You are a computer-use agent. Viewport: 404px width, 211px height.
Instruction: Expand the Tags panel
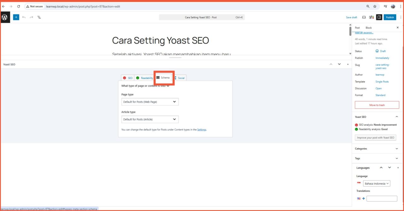(x=397, y=158)
